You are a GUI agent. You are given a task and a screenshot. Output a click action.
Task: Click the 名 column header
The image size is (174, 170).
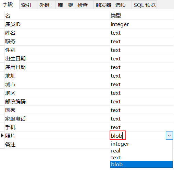[x=57, y=15]
